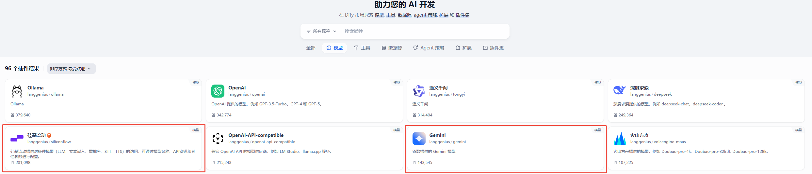Click the Volcengine mountain logo icon
Viewport: 812px width, 174px height.
(620, 139)
